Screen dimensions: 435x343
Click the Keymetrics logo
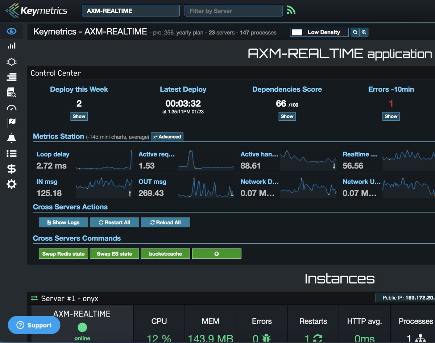[36, 11]
